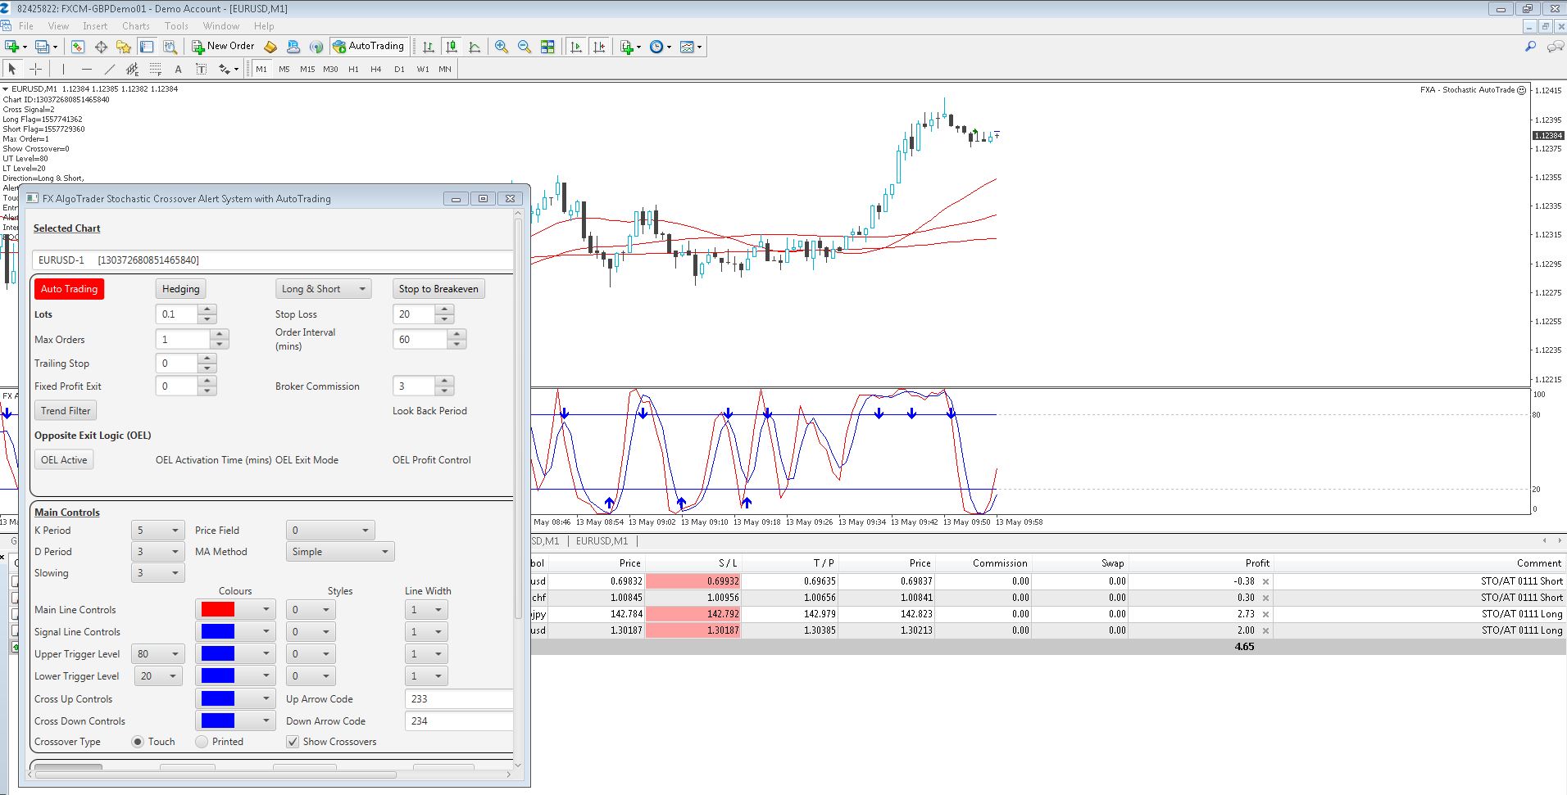The width and height of the screenshot is (1567, 795).
Task: Show the Market Watch window
Action: coord(78,47)
